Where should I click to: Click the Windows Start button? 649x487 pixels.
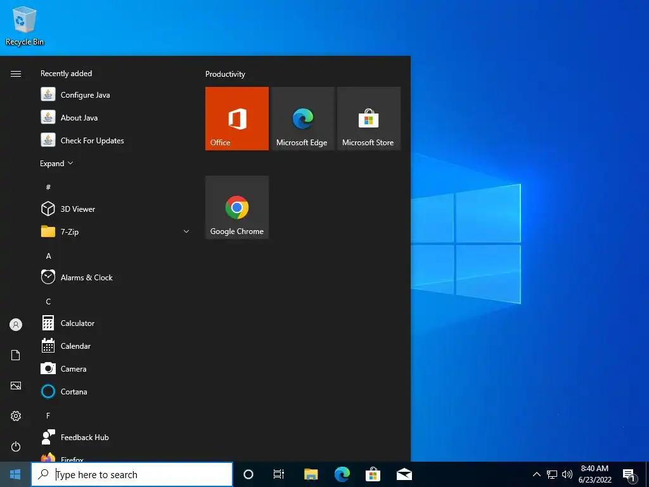[x=15, y=474]
